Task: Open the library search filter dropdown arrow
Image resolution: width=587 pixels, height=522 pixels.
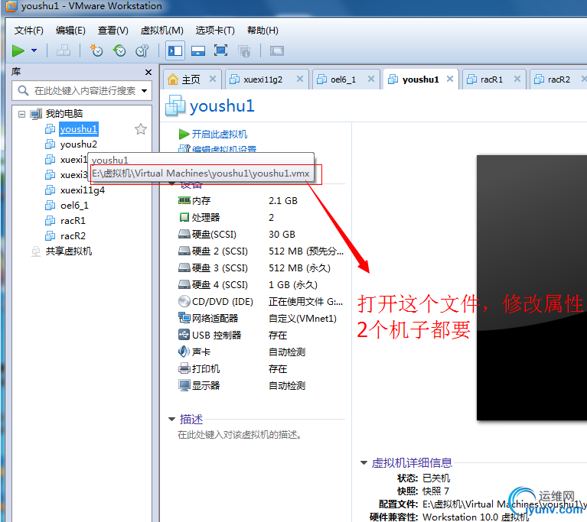Action: tap(145, 90)
